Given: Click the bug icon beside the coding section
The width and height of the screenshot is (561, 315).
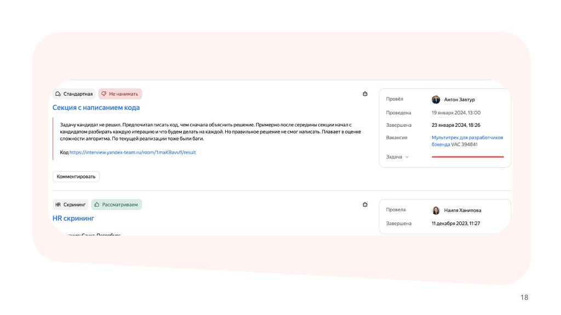Looking at the screenshot, I should pyautogui.click(x=365, y=94).
